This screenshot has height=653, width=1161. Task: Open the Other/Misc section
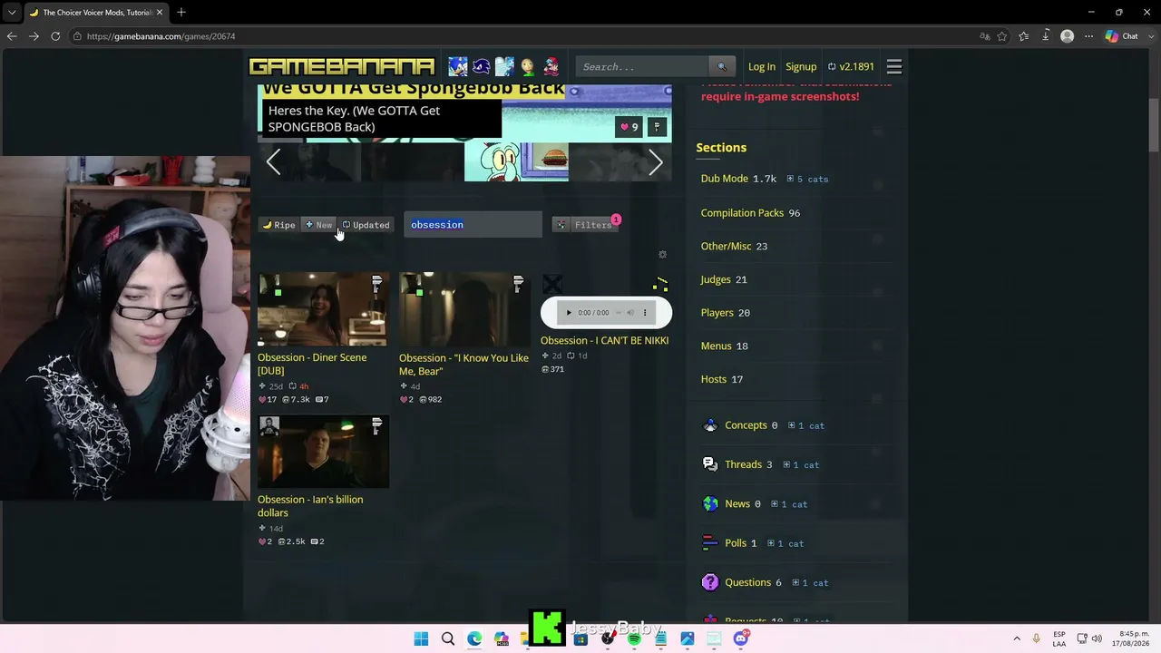[x=726, y=246]
